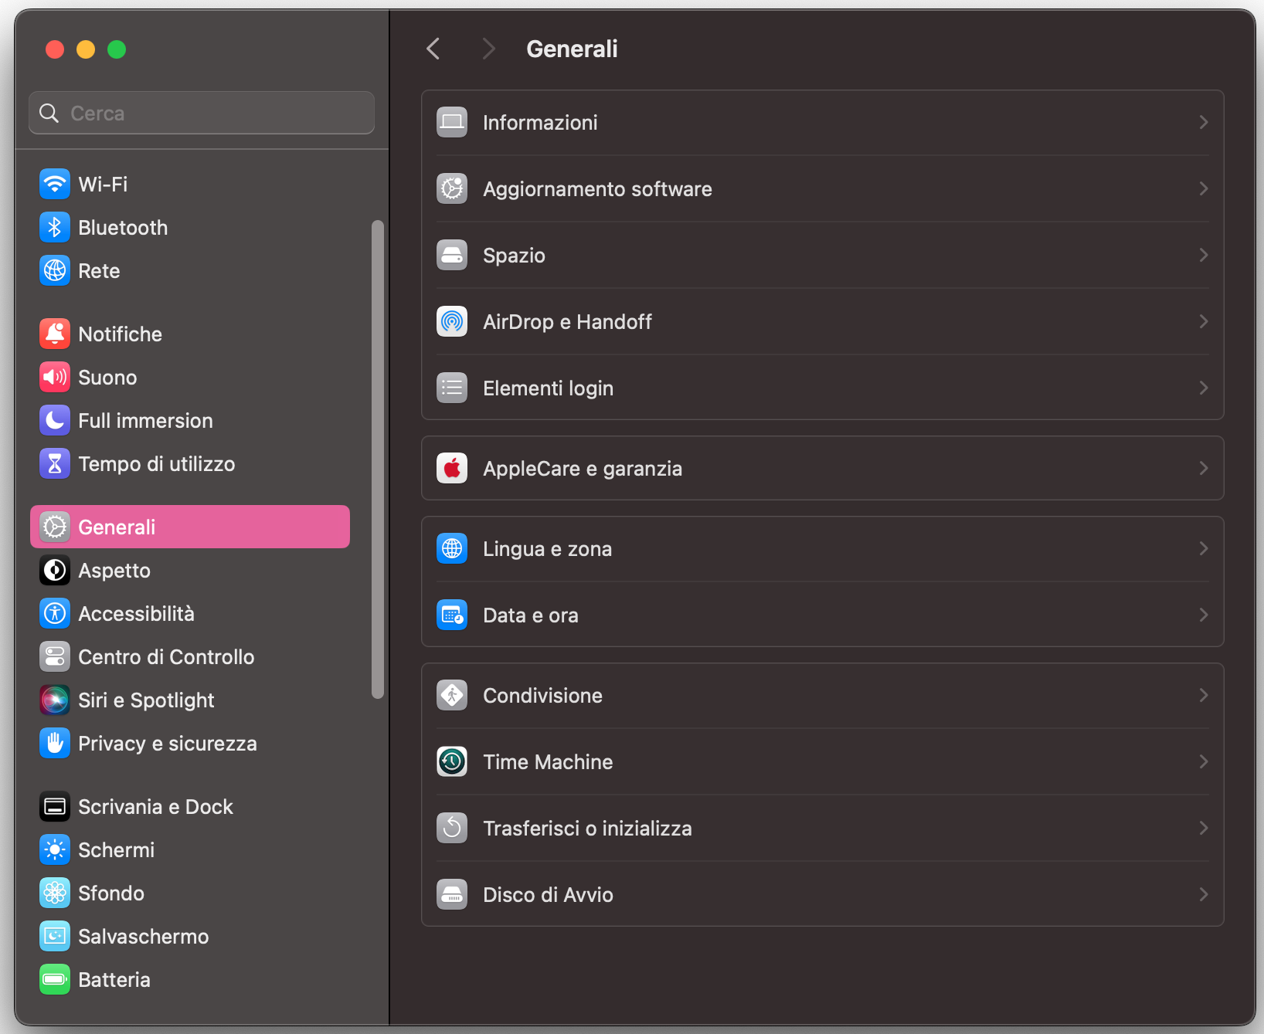Select the Suono speaker icon

pyautogui.click(x=55, y=377)
